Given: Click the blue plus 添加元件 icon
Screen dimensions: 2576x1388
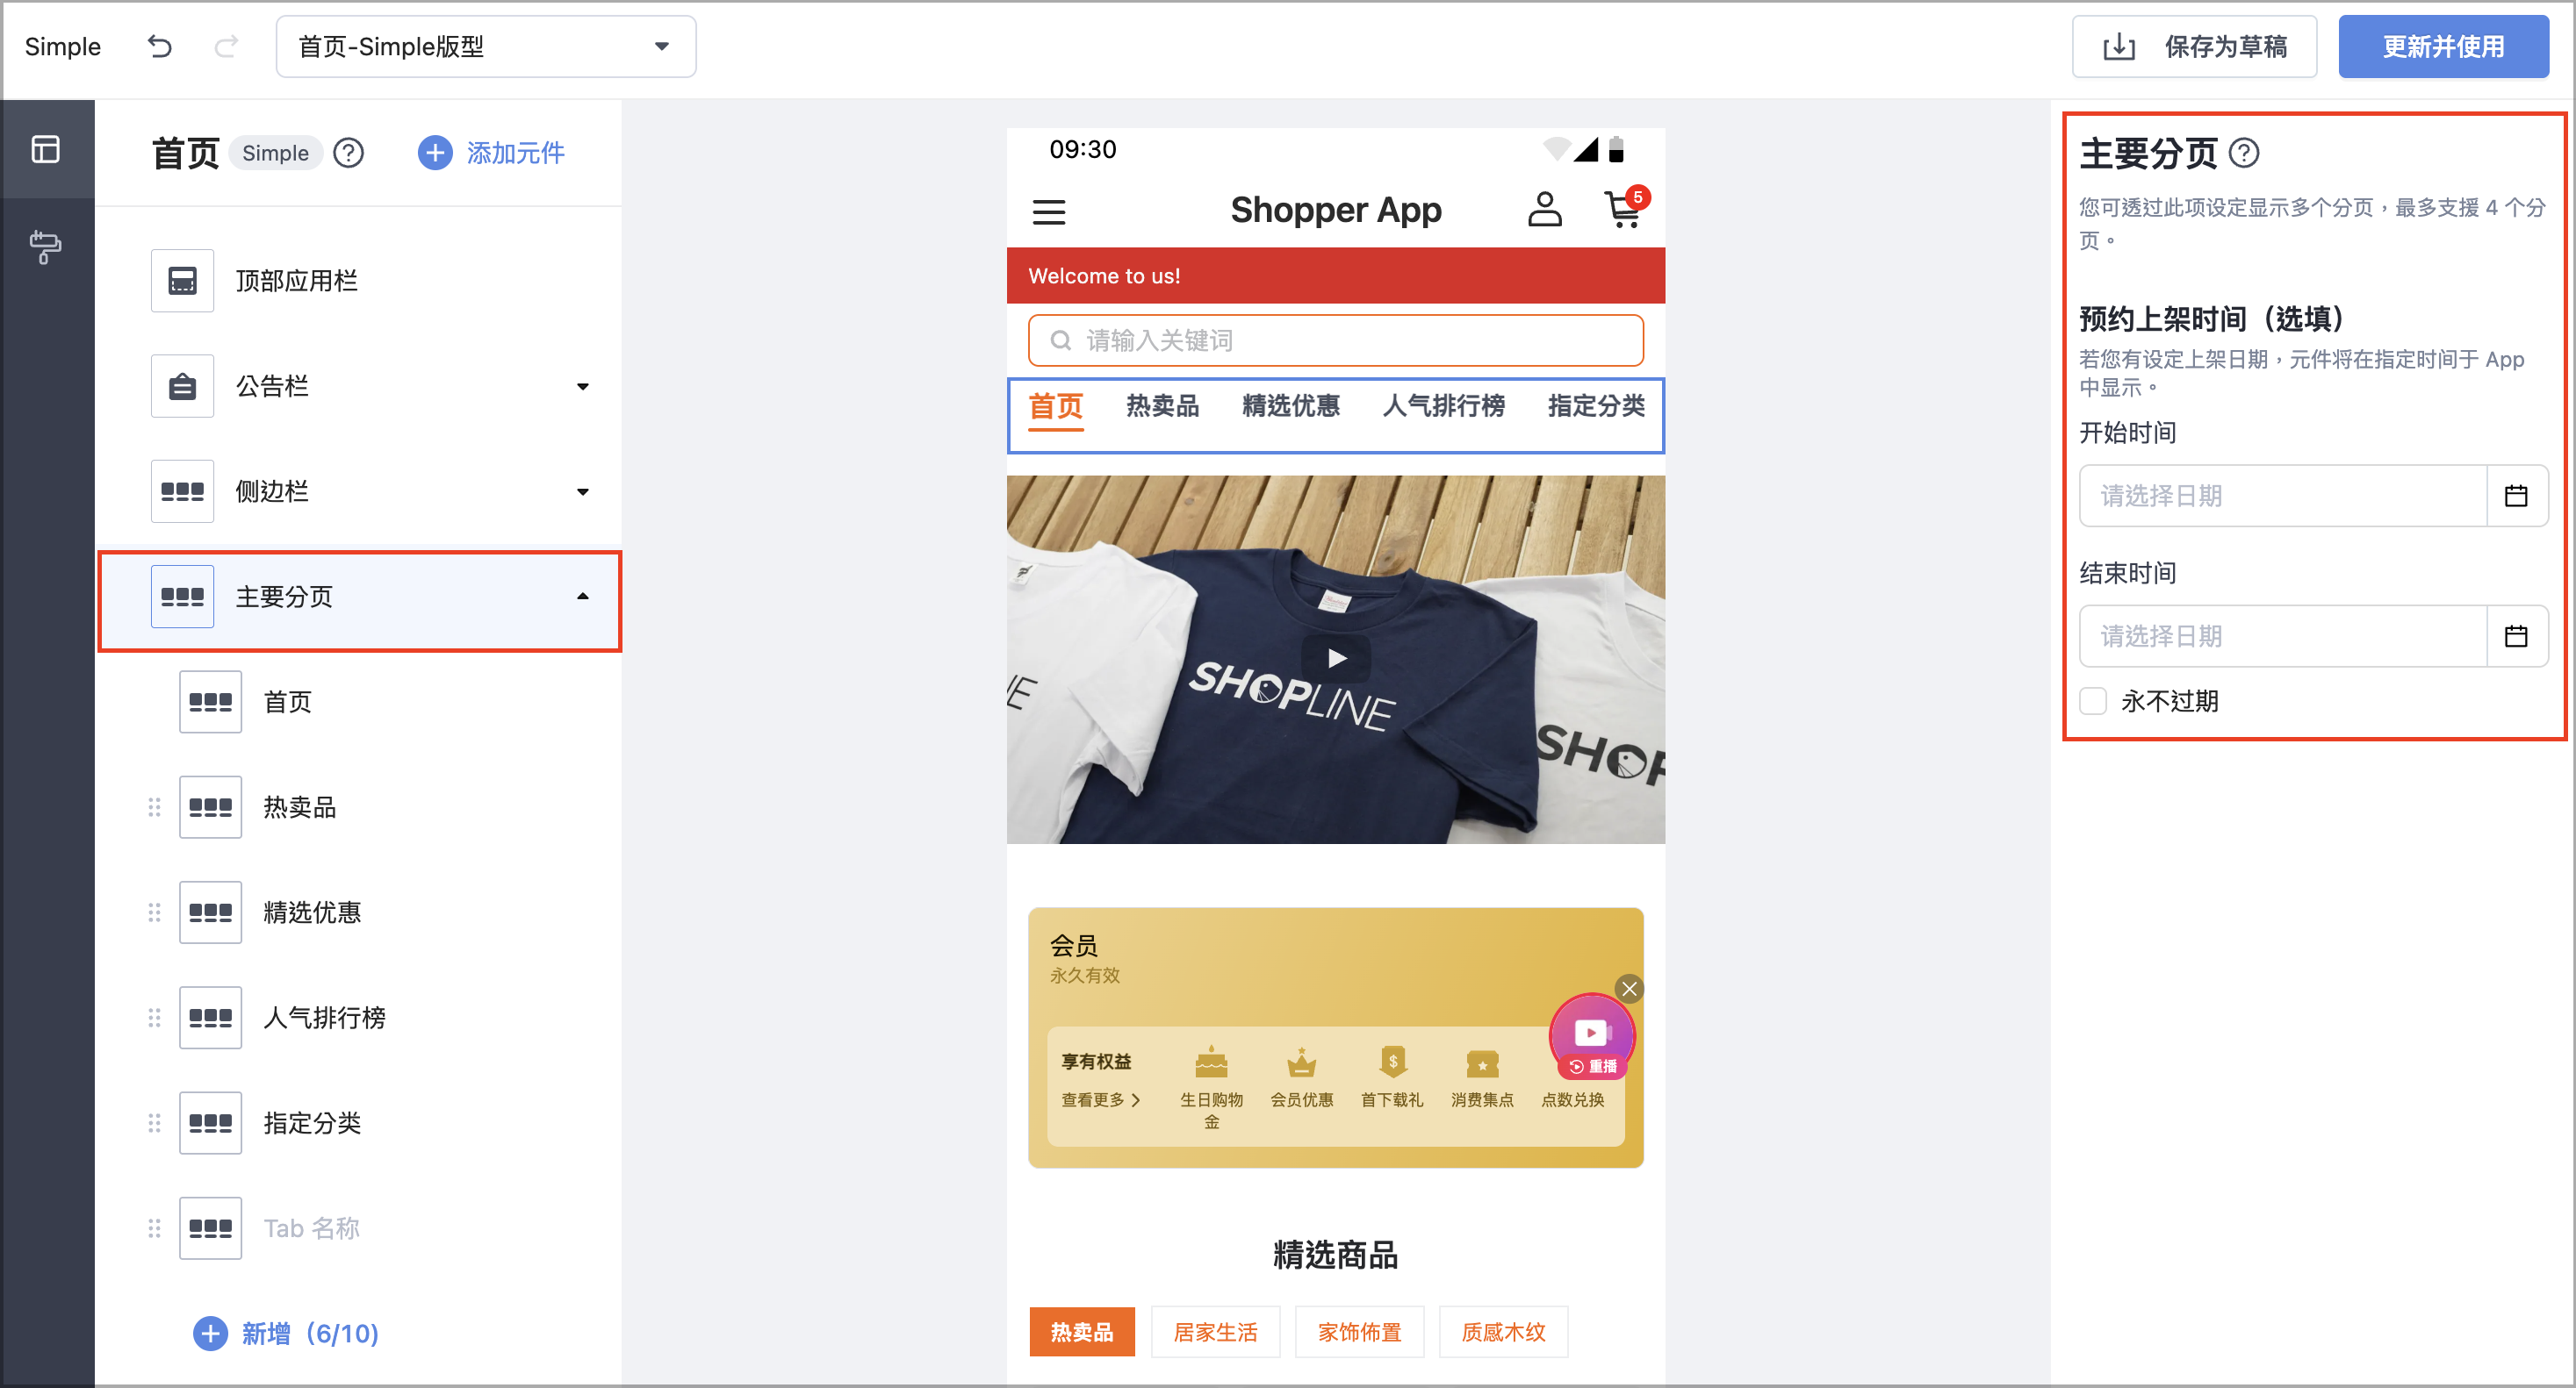Looking at the screenshot, I should [435, 153].
